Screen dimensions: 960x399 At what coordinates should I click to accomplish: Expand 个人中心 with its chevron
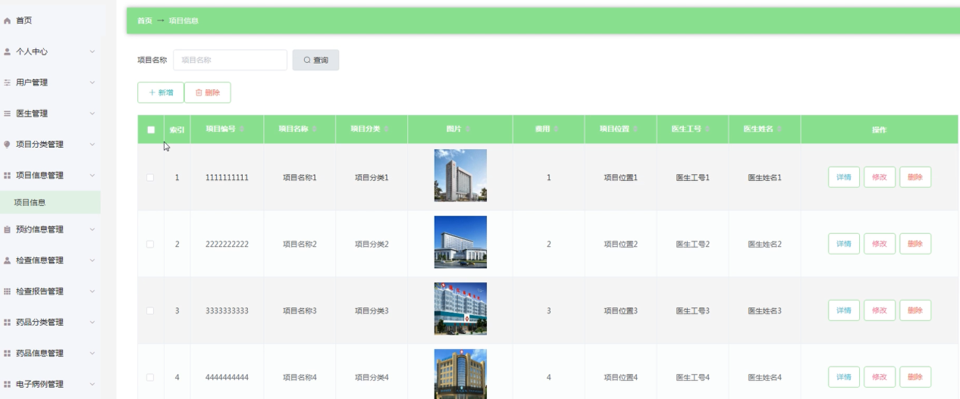click(92, 51)
